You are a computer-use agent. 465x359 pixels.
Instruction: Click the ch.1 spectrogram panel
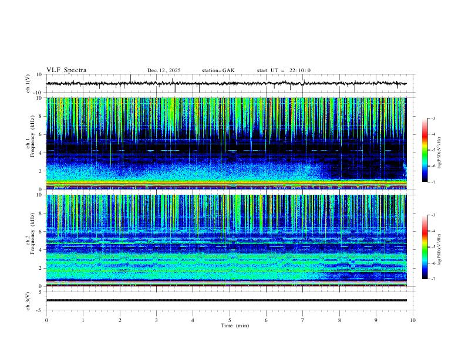click(227, 143)
